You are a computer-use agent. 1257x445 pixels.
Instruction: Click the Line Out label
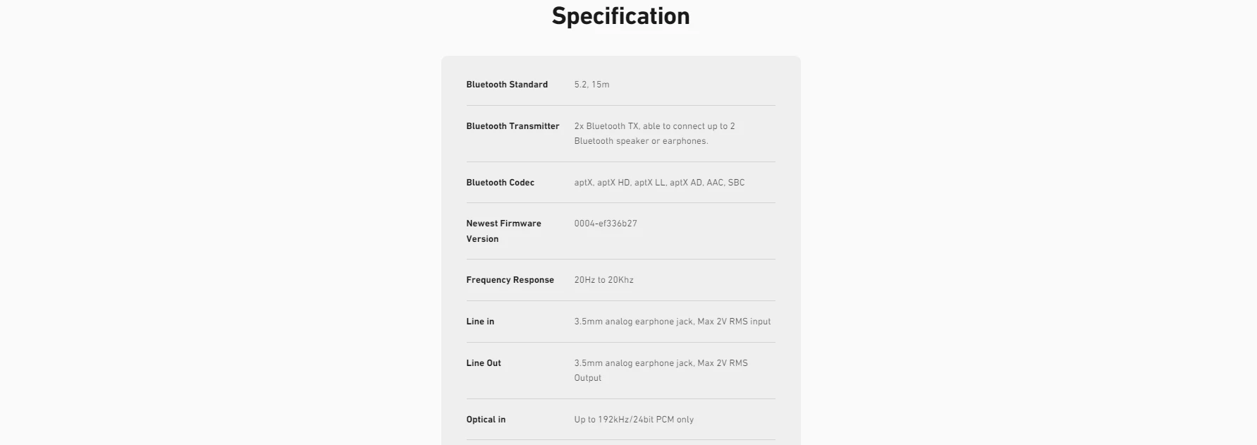pos(484,363)
